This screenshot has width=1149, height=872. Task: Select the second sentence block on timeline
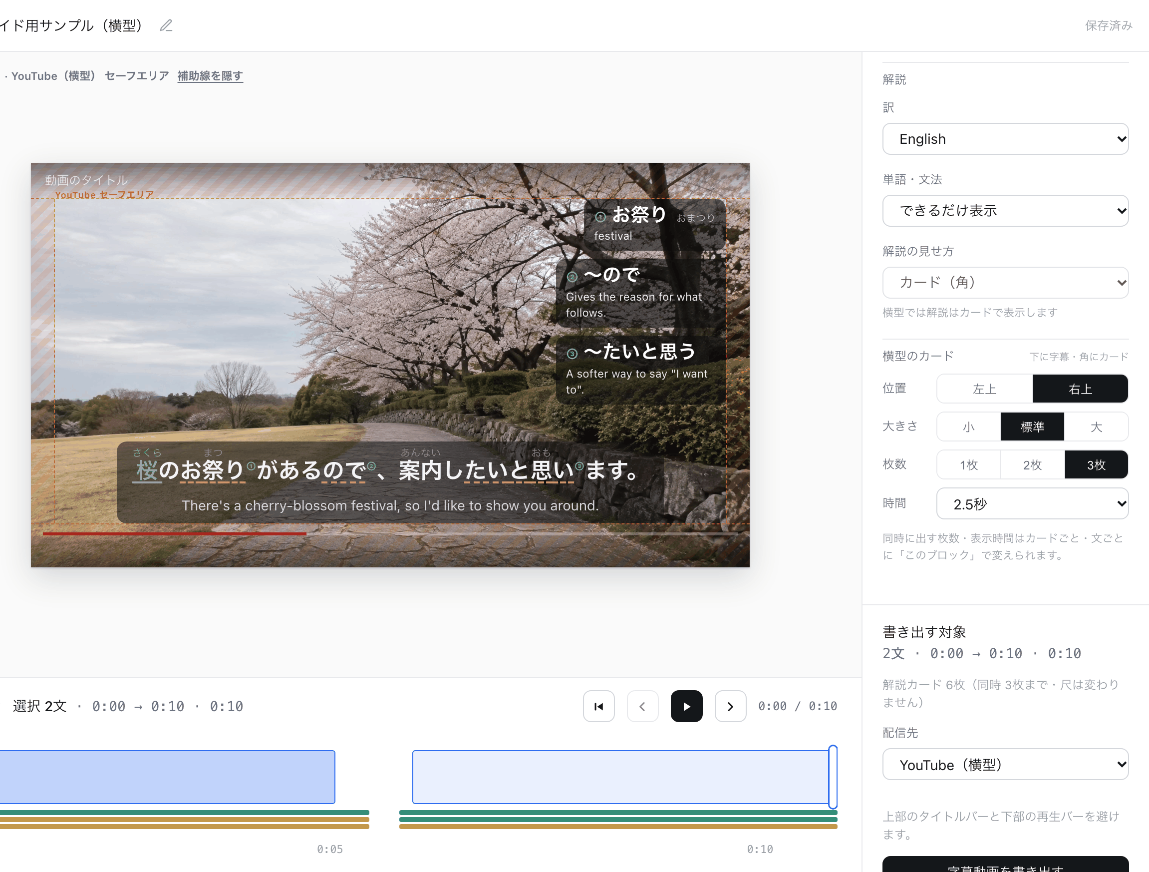[x=621, y=777]
